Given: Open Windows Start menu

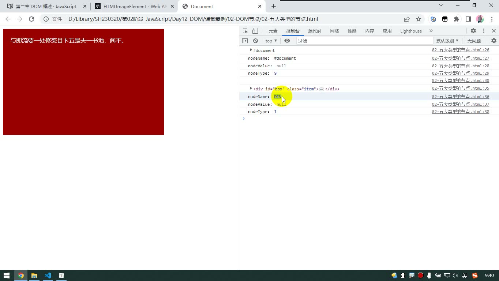Looking at the screenshot, I should coord(7,276).
